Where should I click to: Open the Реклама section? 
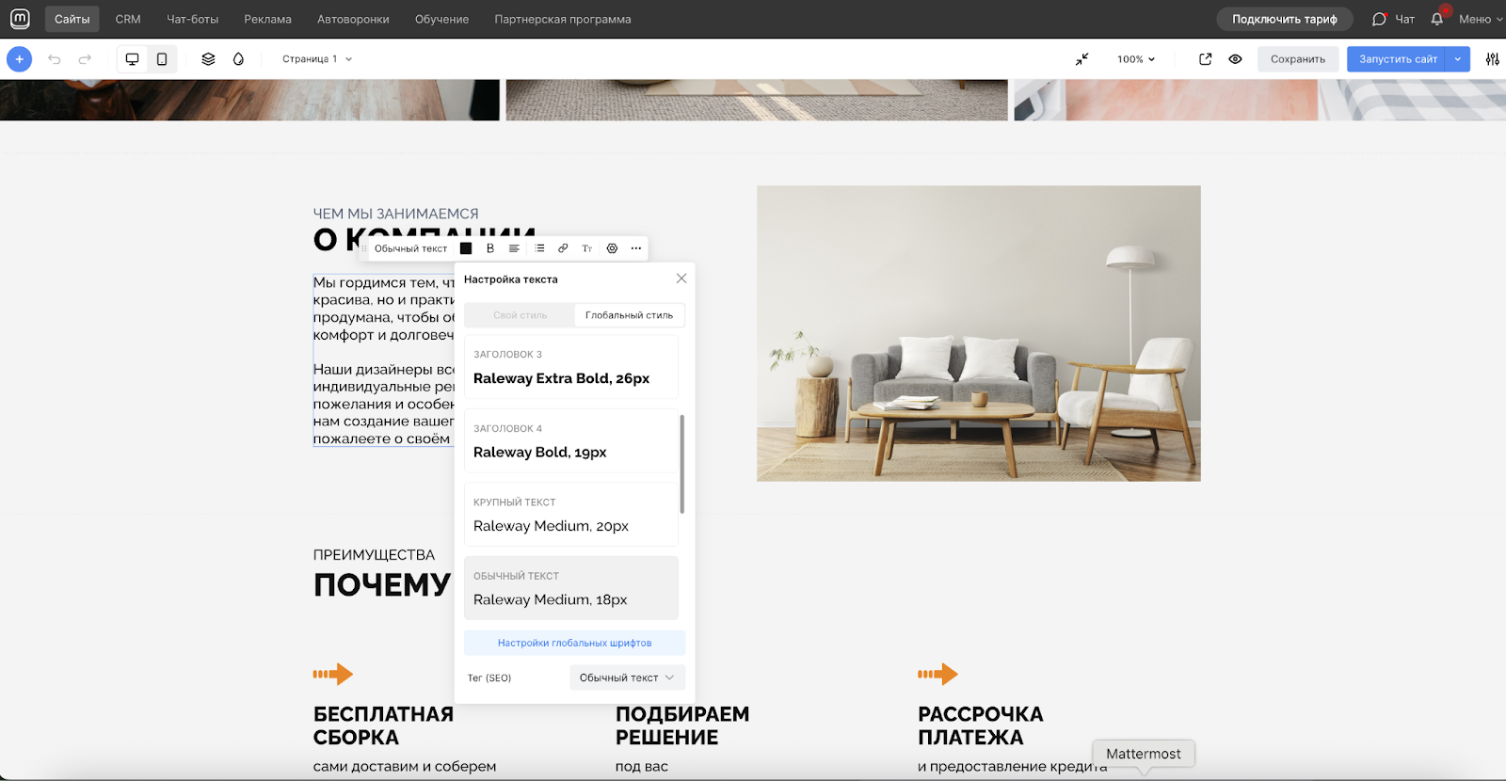[268, 19]
